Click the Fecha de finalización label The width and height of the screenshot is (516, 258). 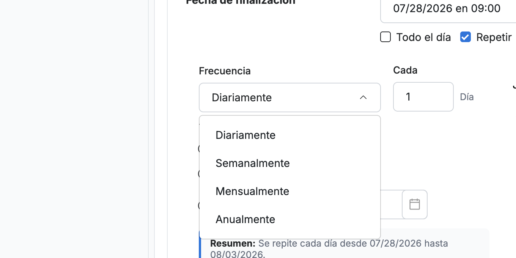[241, 2]
